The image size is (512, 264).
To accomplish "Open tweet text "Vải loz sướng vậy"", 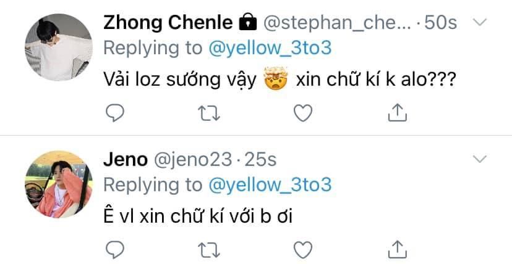I will tap(180, 80).
